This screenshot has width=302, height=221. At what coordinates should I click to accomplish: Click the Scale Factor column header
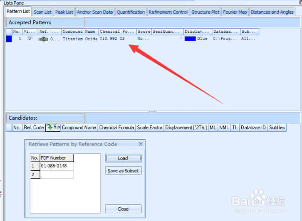click(x=150, y=128)
